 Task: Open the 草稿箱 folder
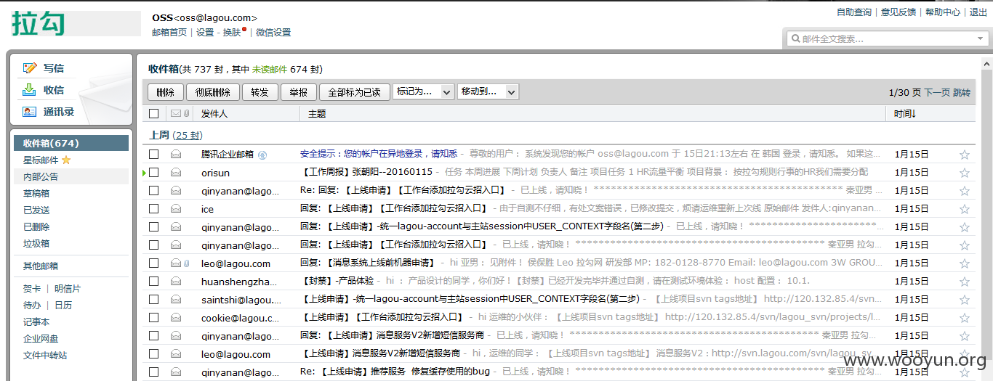(x=36, y=193)
